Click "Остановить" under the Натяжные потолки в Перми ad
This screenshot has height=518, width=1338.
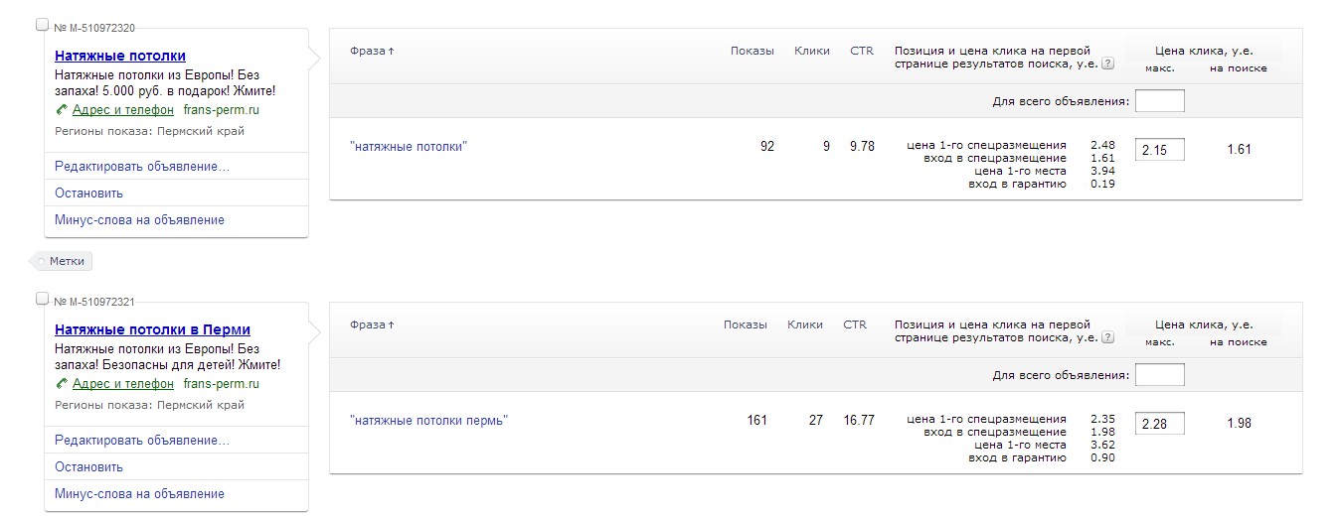(x=89, y=467)
